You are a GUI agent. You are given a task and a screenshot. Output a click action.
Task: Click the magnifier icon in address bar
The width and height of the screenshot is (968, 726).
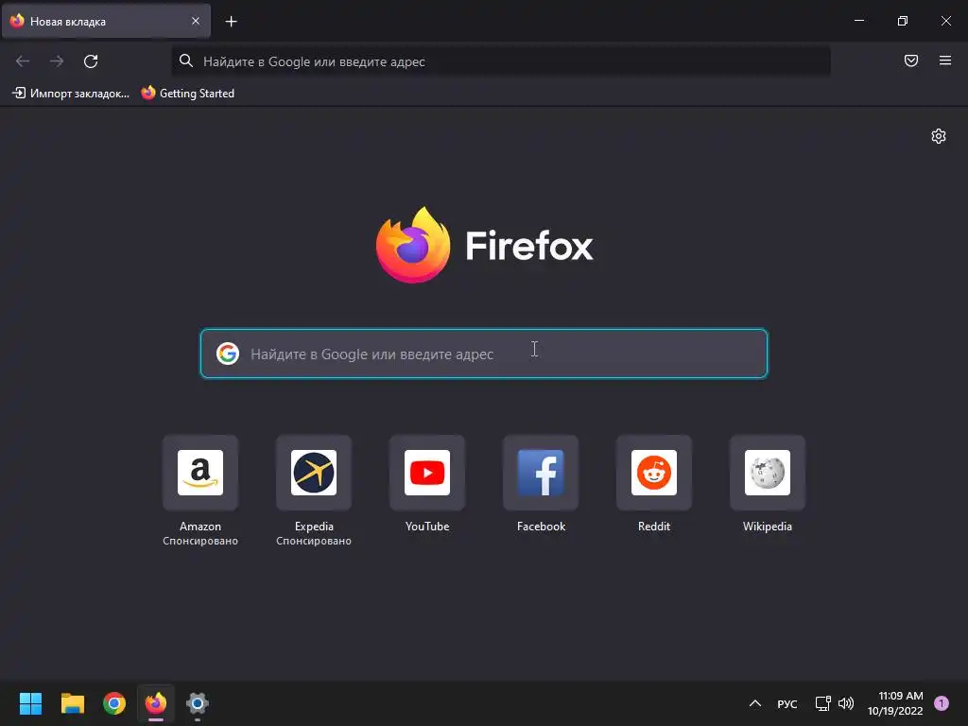tap(186, 60)
